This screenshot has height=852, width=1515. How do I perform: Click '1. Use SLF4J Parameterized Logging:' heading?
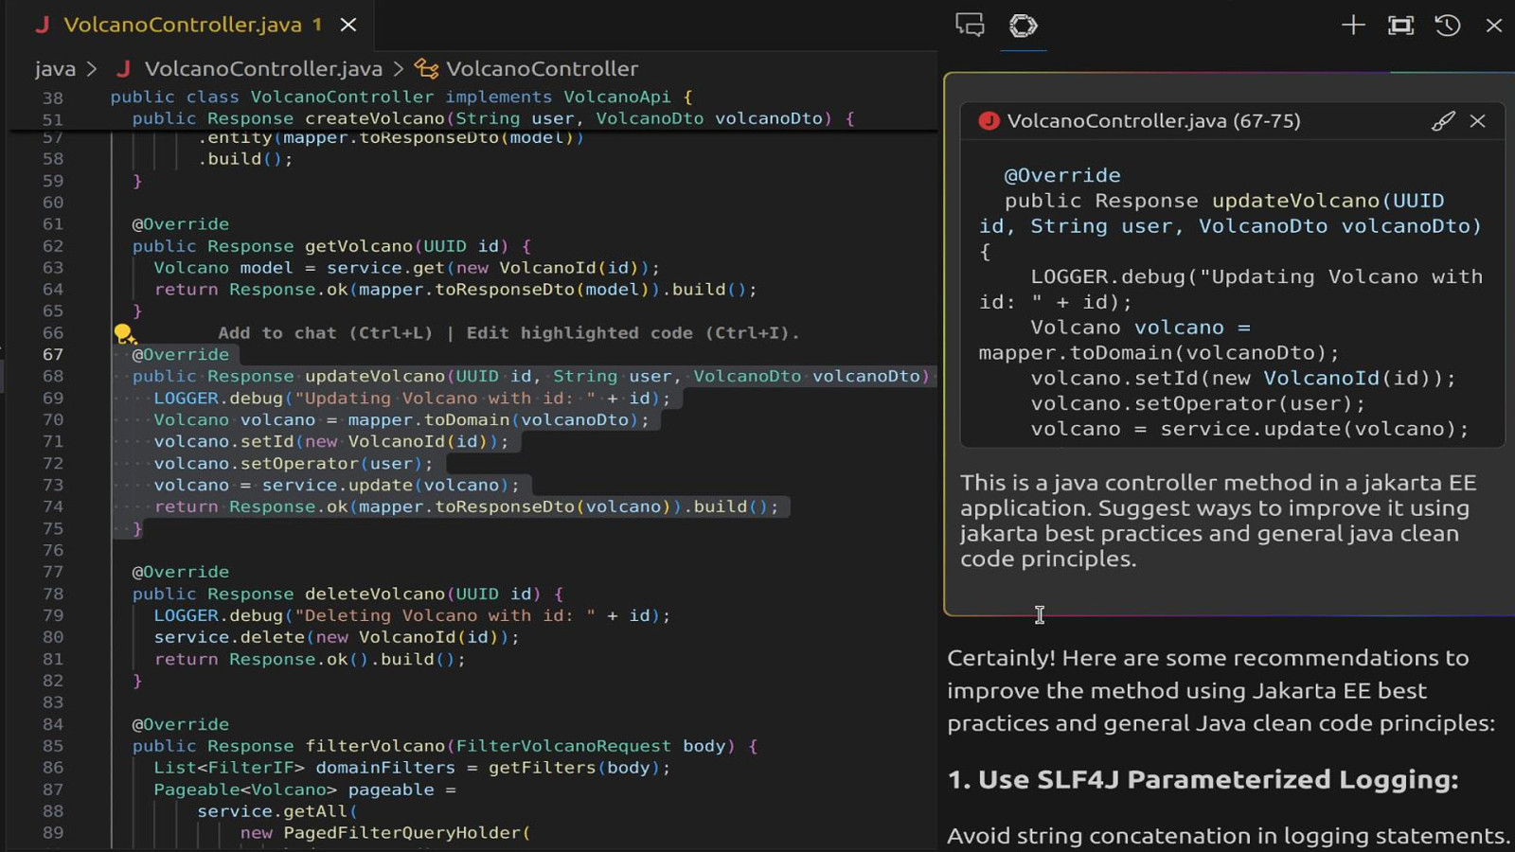(1203, 780)
